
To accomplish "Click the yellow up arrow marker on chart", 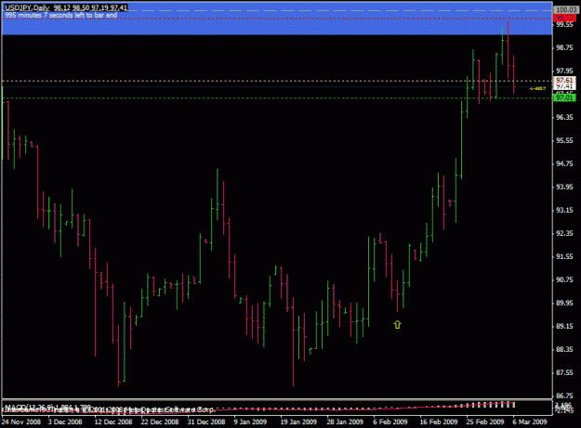I will coord(397,325).
